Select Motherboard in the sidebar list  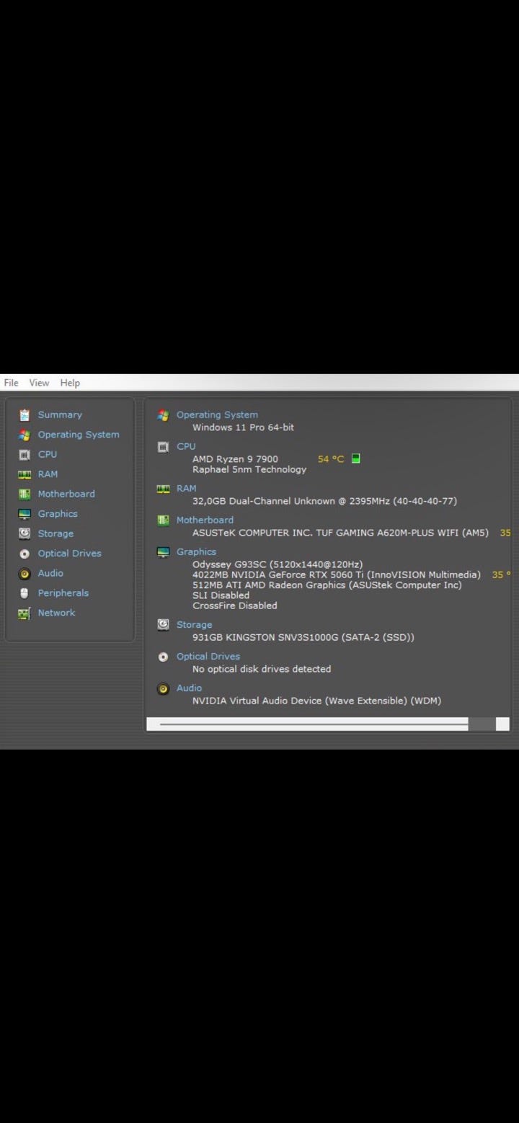pyautogui.click(x=66, y=494)
